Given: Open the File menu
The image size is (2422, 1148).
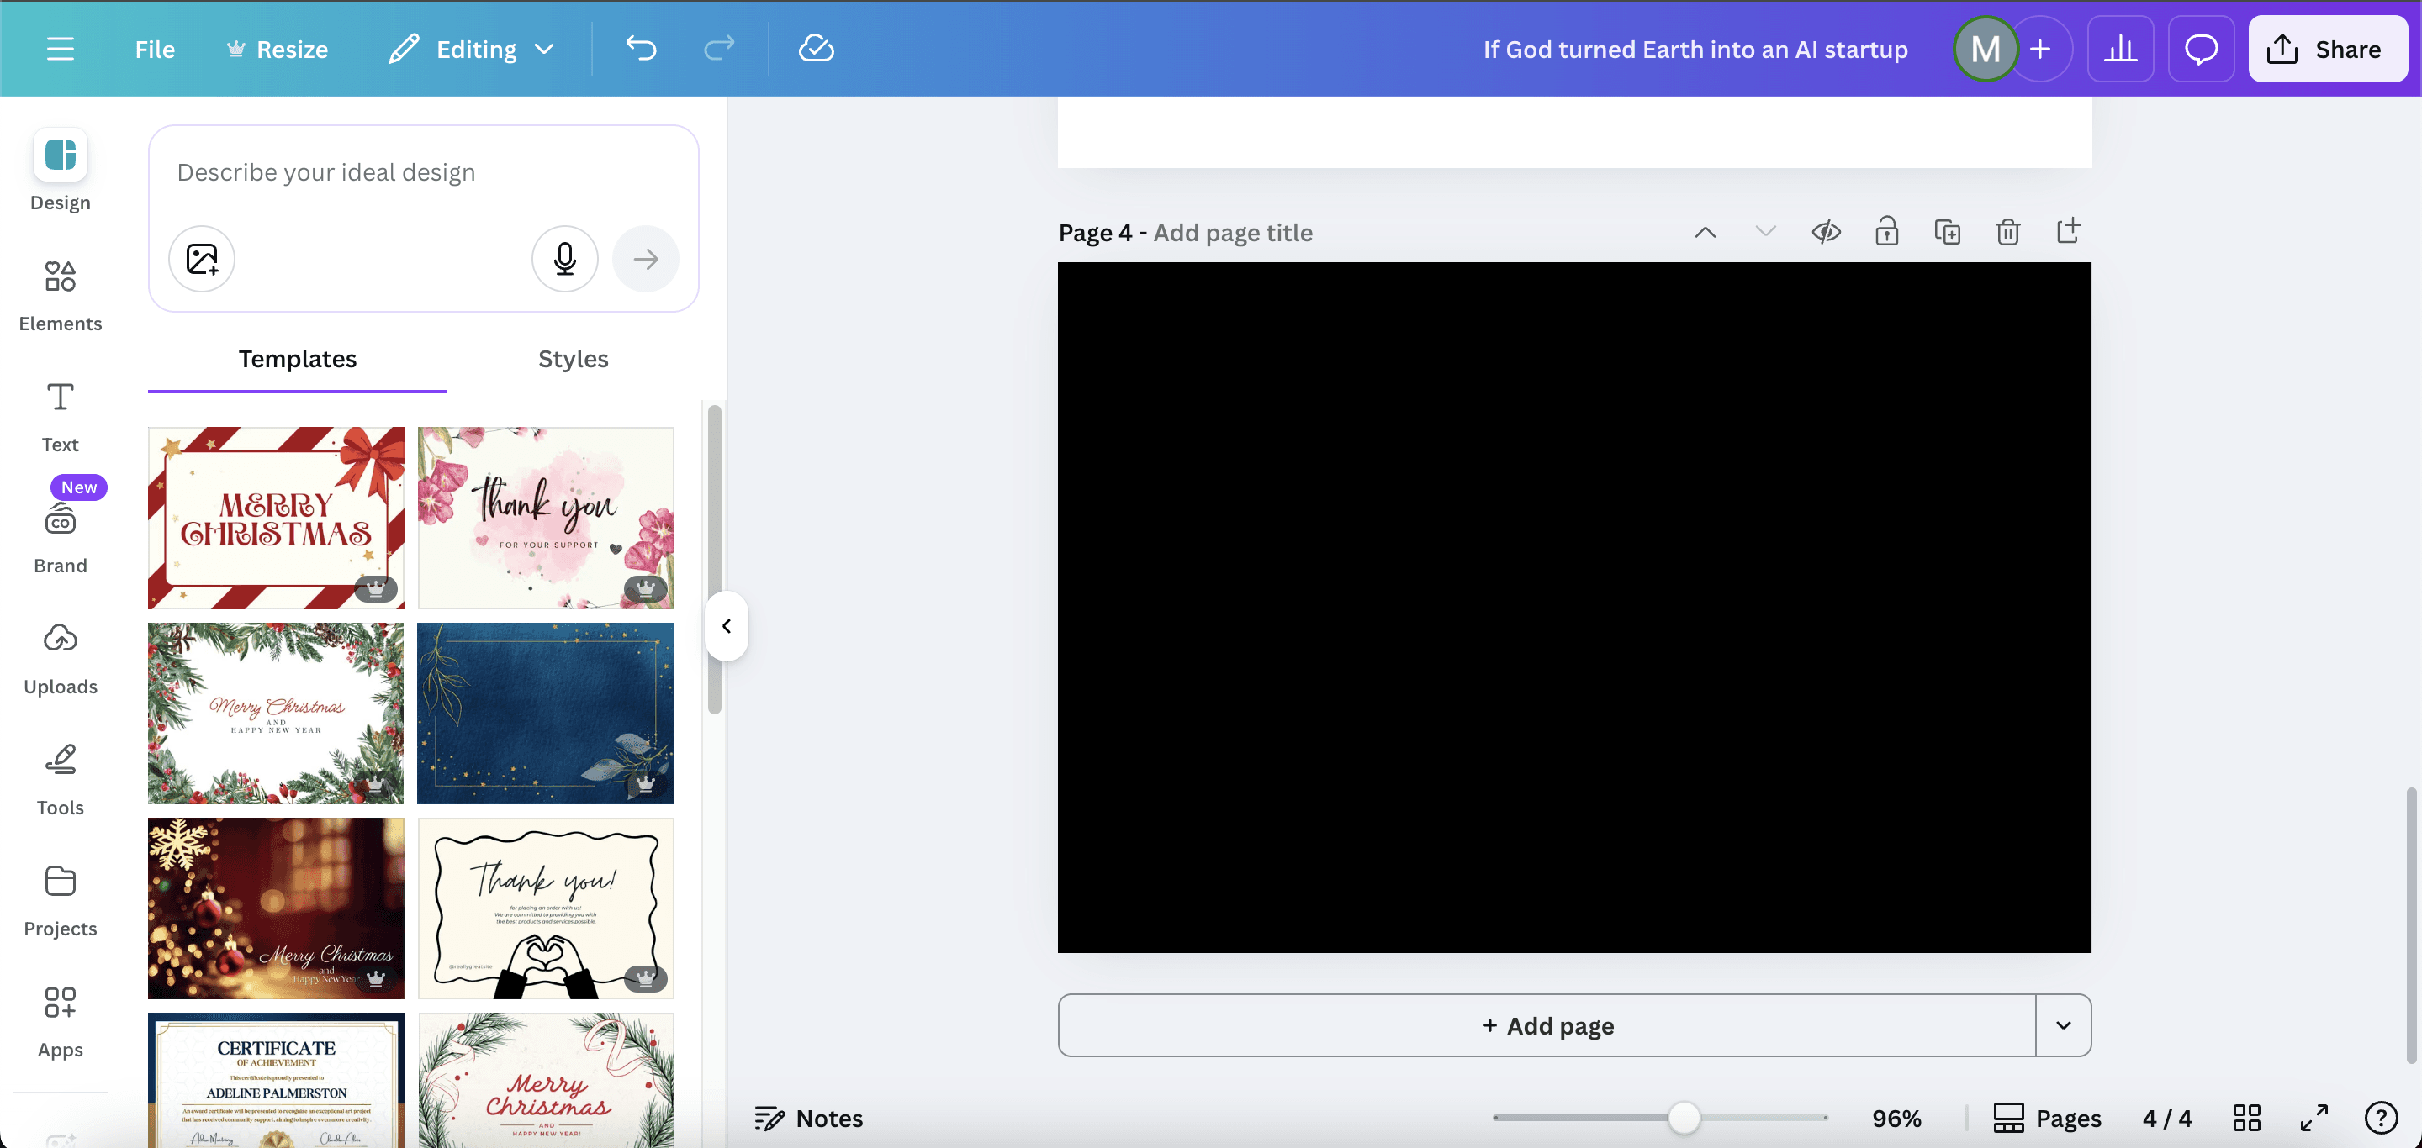Looking at the screenshot, I should tap(154, 49).
